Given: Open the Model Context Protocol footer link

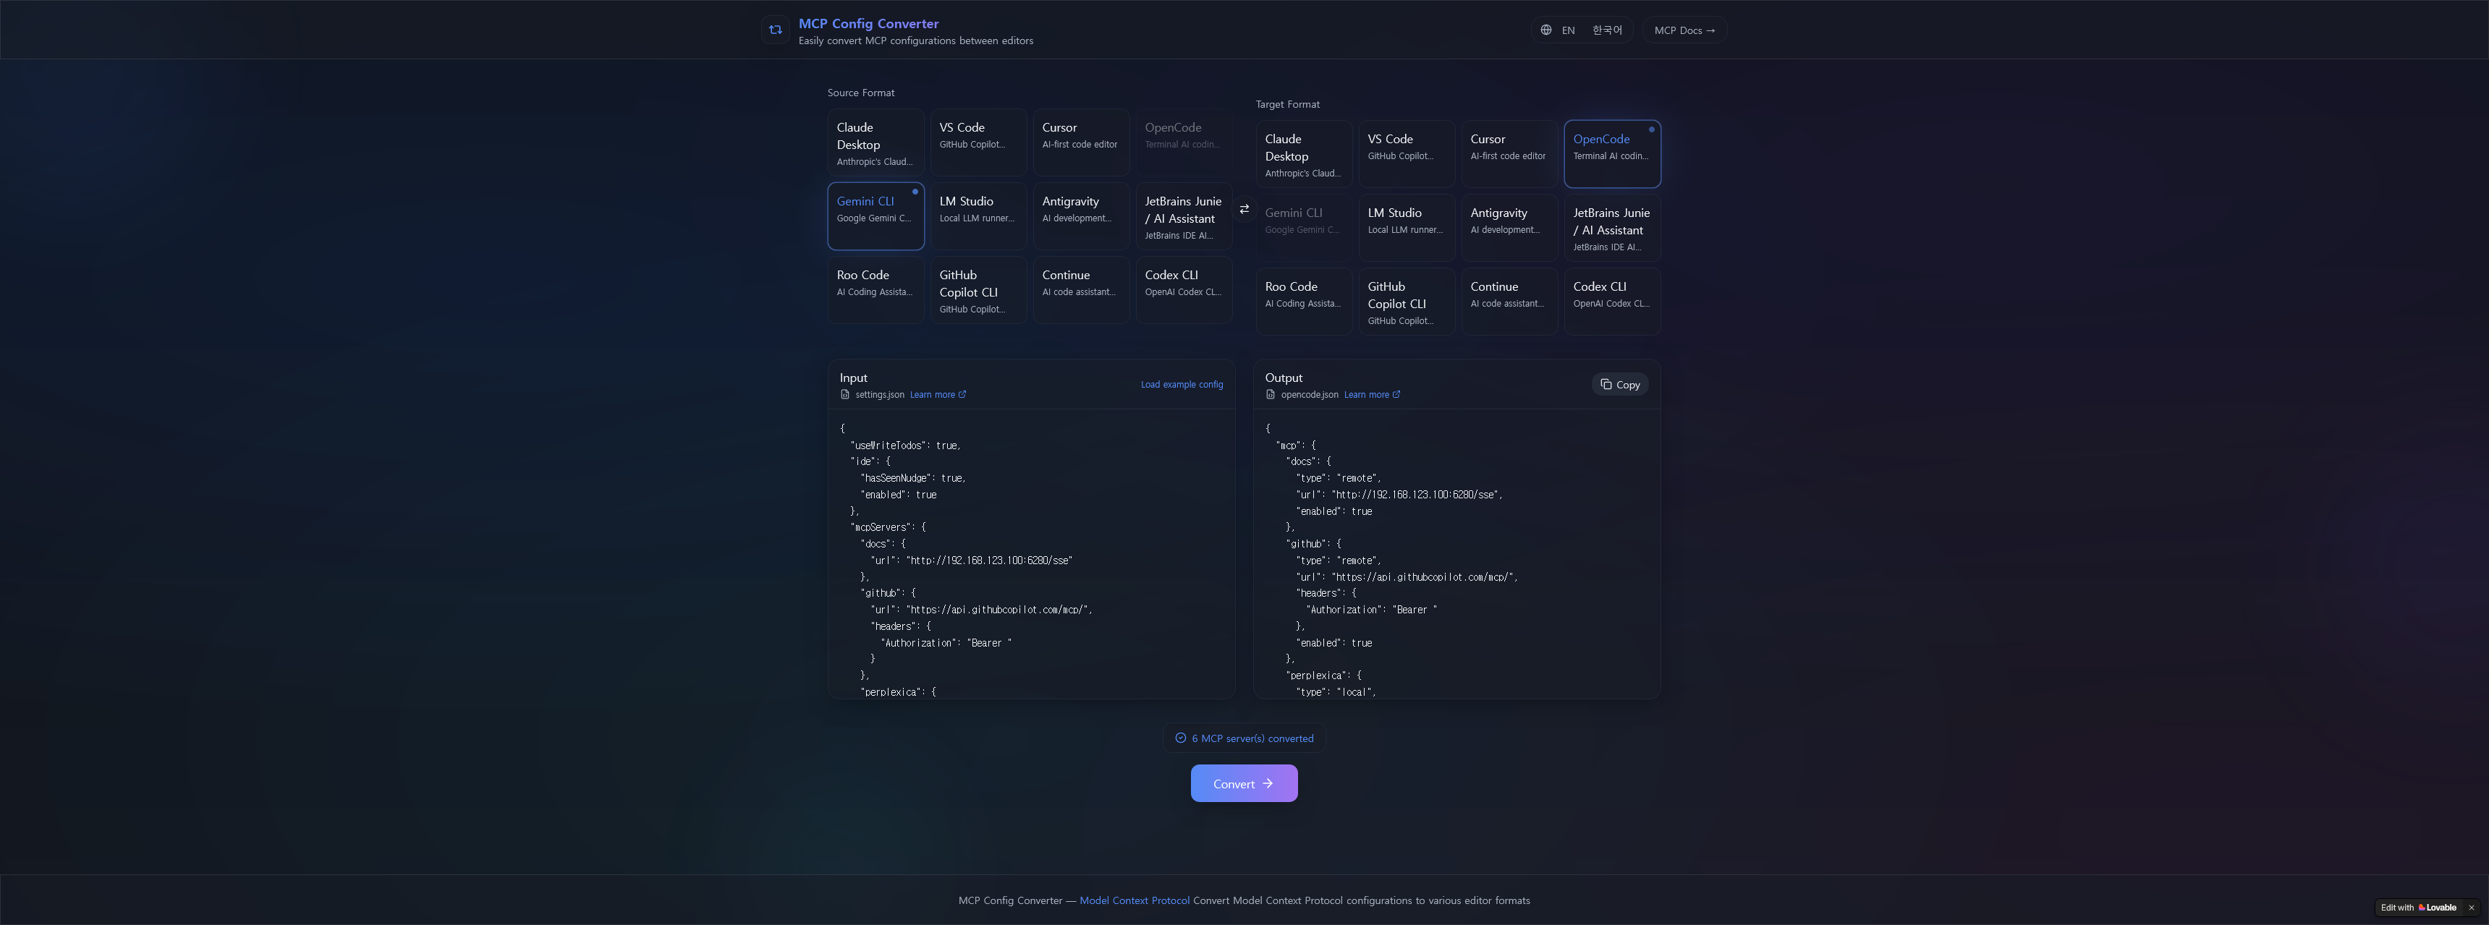Looking at the screenshot, I should (1135, 900).
